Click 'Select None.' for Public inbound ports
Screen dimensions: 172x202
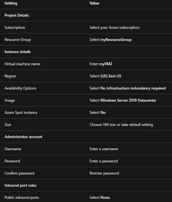point(100,198)
